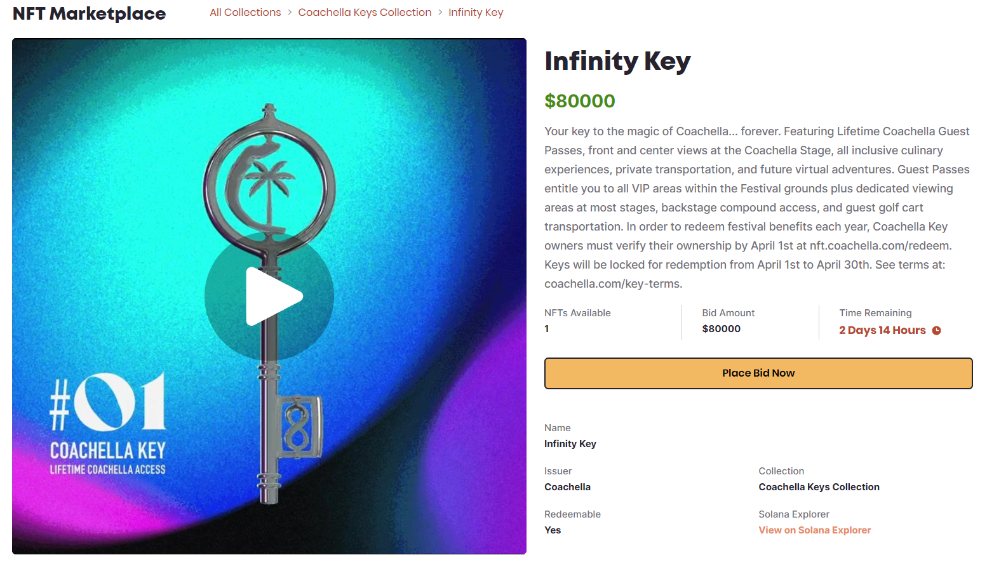The height and width of the screenshot is (562, 987).
Task: Click the green $80000 price
Action: pos(579,101)
